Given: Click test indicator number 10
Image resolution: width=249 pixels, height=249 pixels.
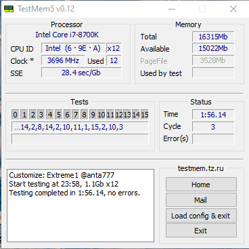Looking at the screenshot, I should click(x=101, y=115).
